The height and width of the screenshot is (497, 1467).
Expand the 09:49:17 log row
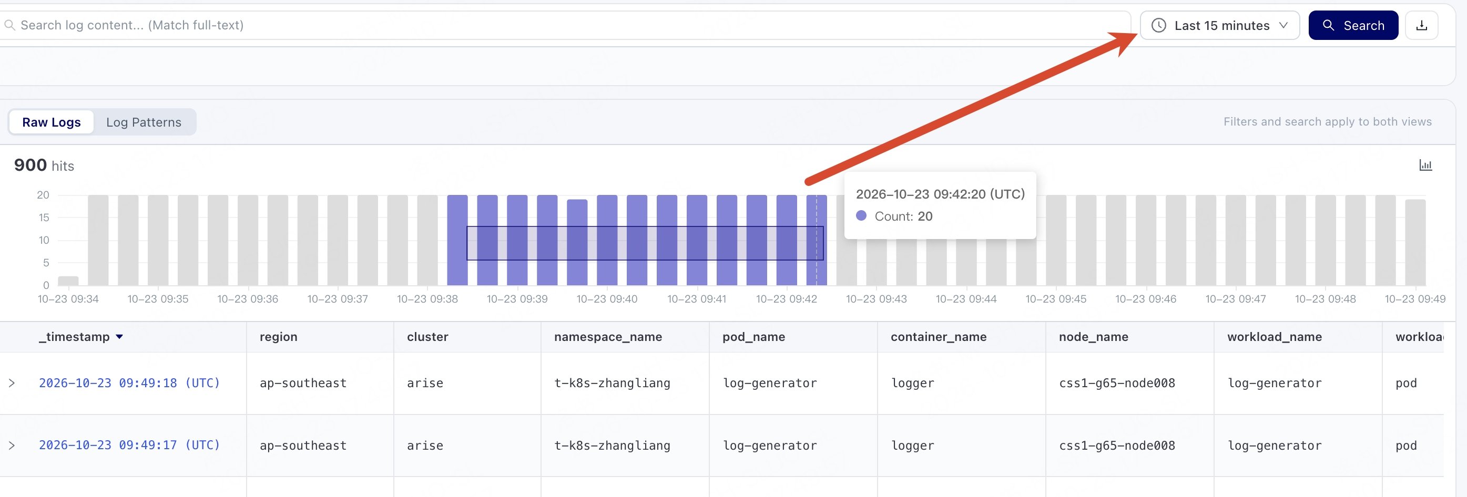12,445
